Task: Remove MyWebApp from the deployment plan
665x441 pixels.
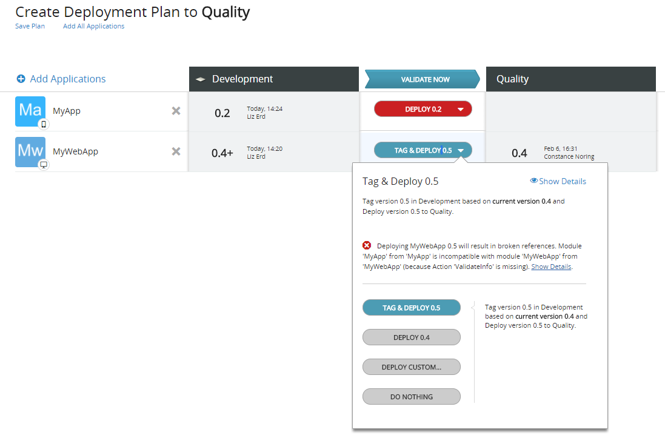Action: (x=176, y=151)
